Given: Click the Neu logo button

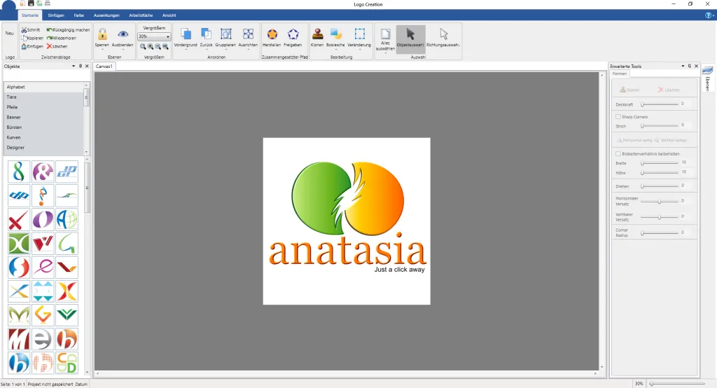Looking at the screenshot, I should (10, 34).
